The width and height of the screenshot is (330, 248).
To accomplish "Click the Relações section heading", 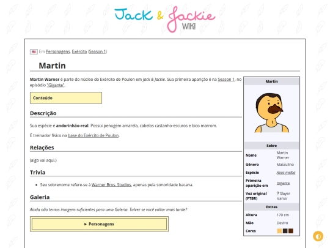I will point(42,148).
